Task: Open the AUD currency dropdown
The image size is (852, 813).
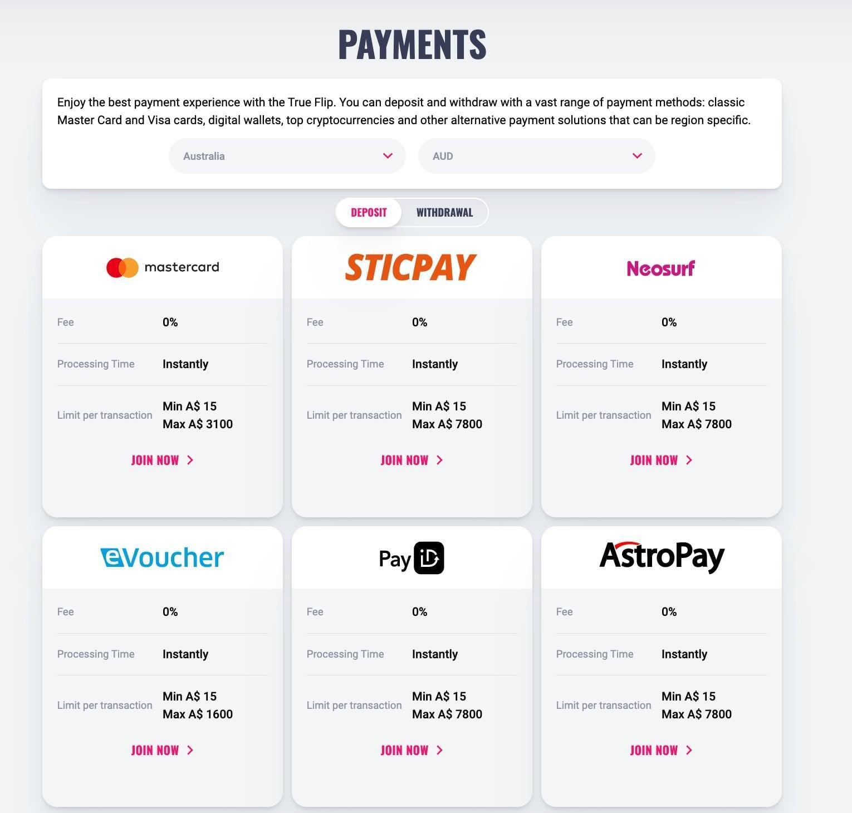Action: click(537, 156)
